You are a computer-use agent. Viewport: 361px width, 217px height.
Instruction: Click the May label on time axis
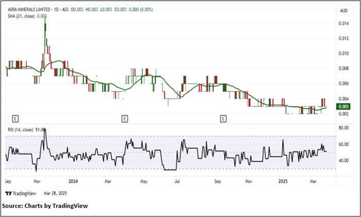click(143, 182)
